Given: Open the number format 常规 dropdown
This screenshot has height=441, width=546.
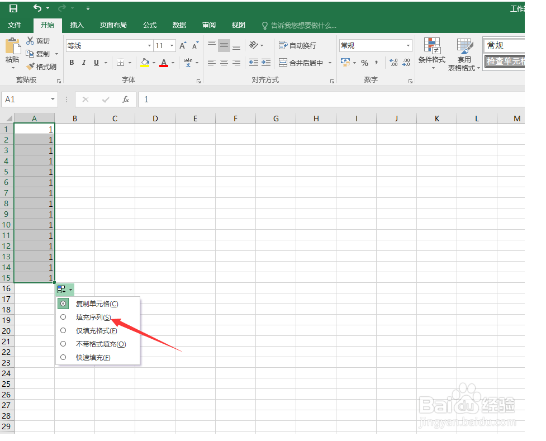Looking at the screenshot, I should 409,45.
